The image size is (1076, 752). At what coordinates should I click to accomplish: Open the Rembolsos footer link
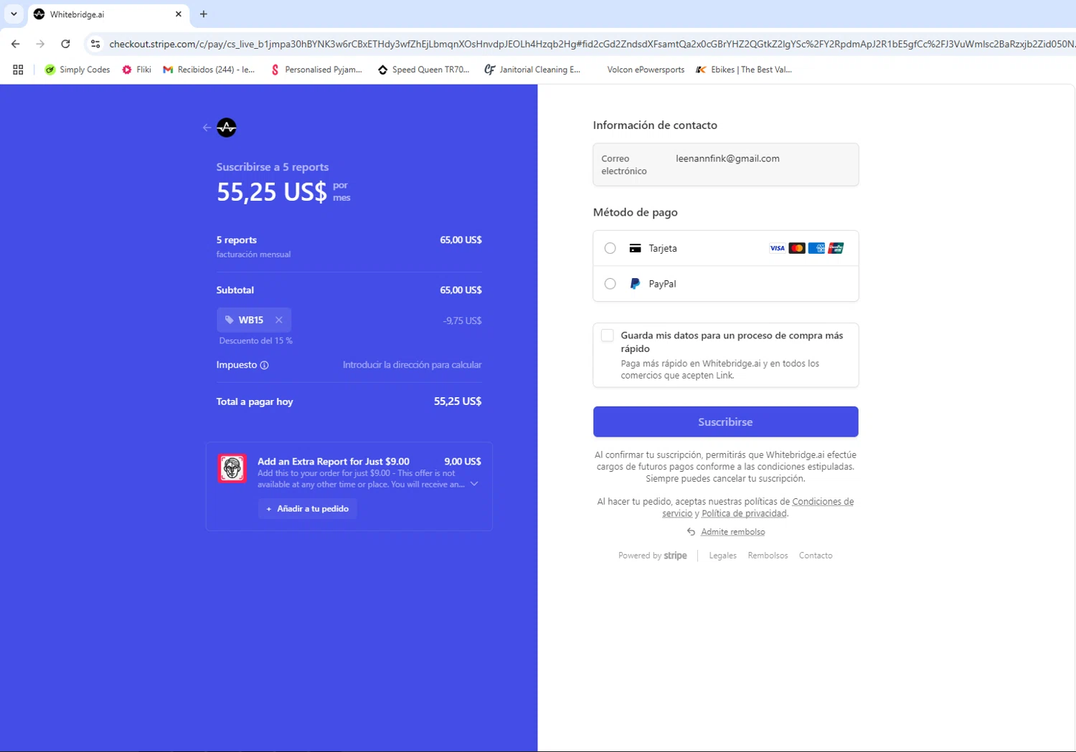768,556
